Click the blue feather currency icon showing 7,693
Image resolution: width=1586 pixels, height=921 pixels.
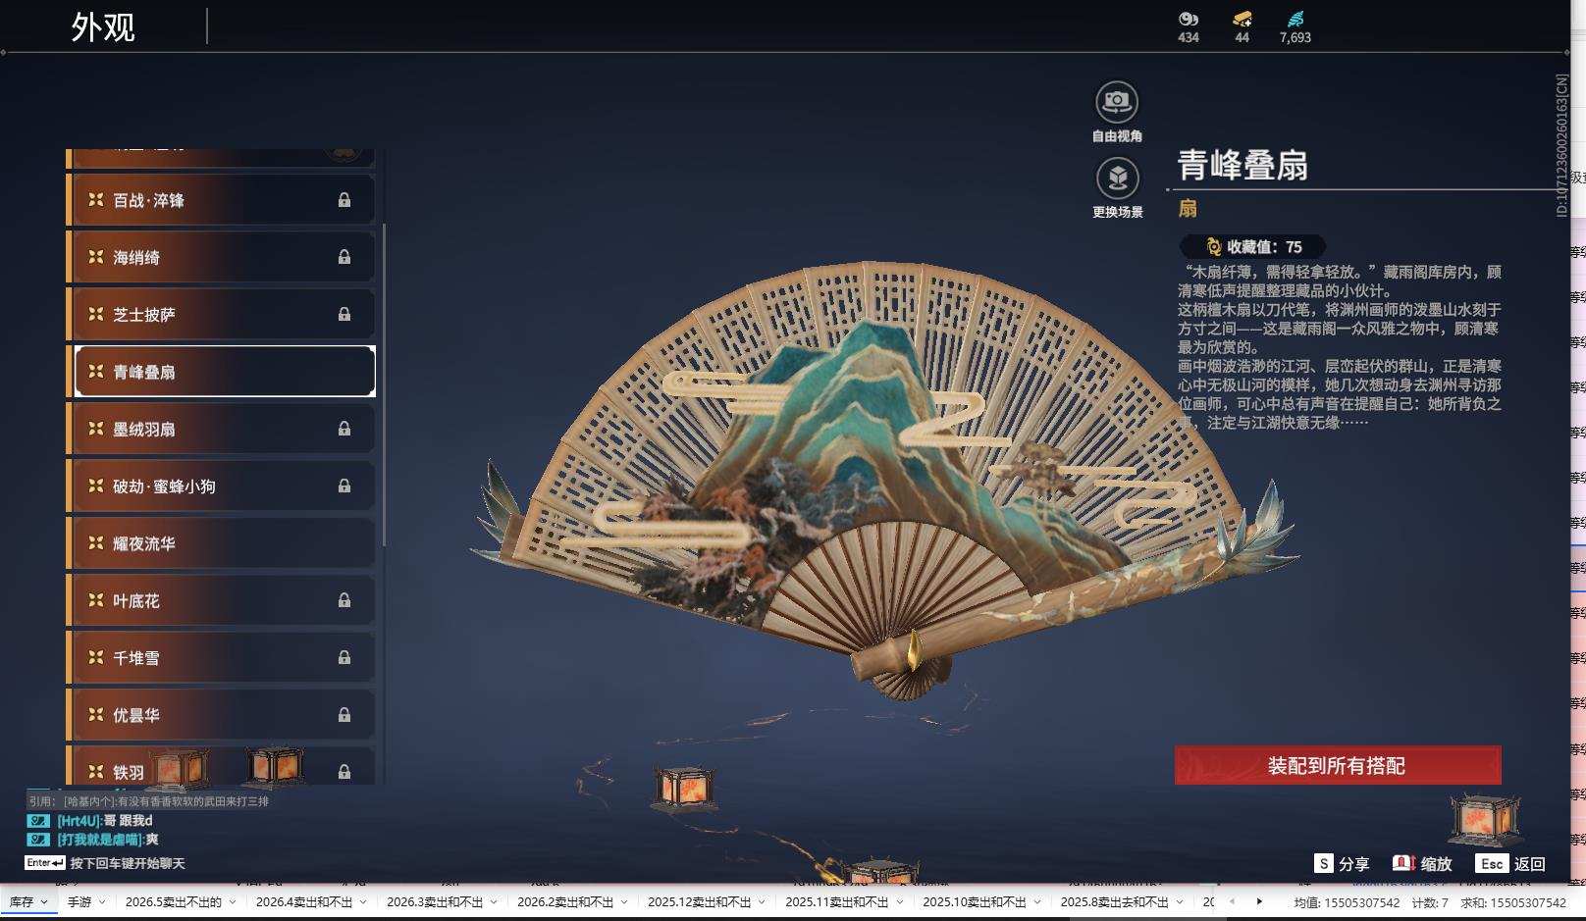click(1295, 19)
